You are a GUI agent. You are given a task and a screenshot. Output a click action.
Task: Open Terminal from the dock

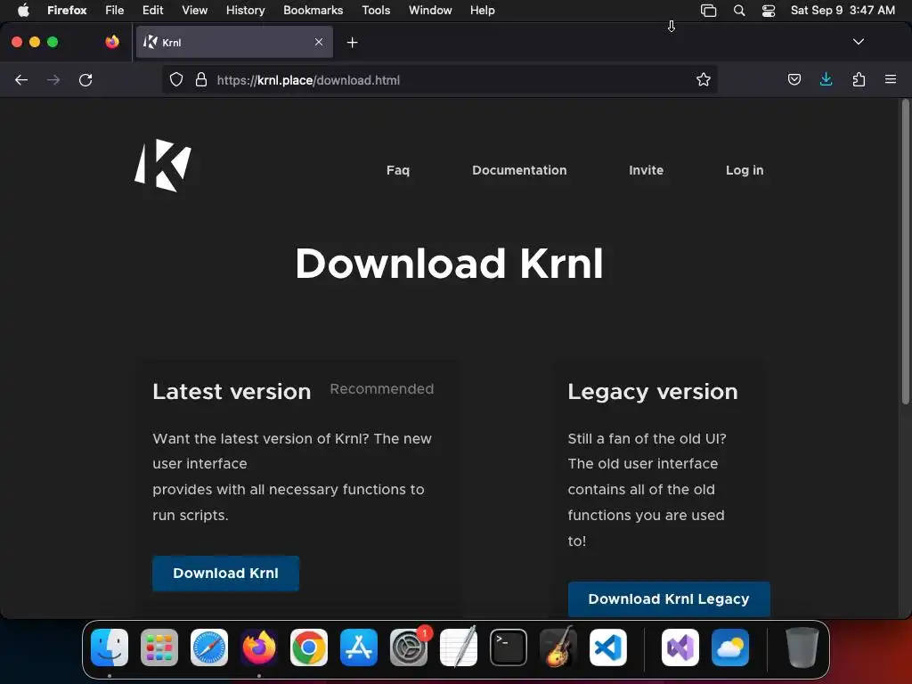coord(509,647)
